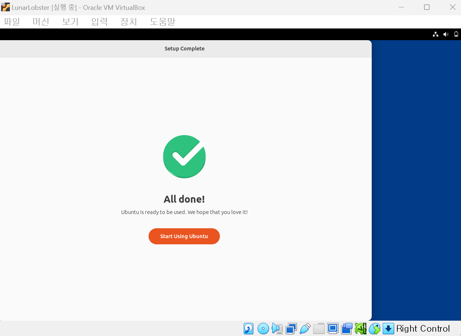The height and width of the screenshot is (336, 461).
Task: Click the video recording status icon
Action: (346, 328)
